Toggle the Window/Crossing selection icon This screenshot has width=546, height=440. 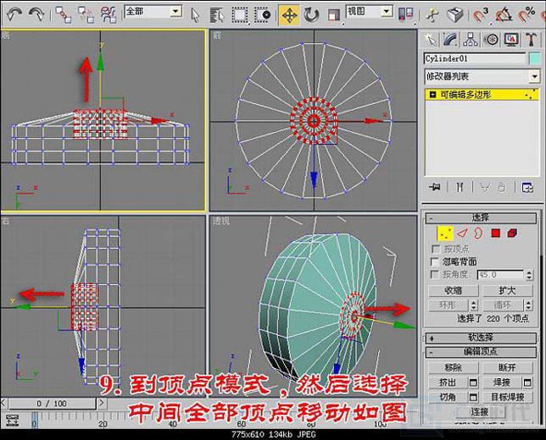[x=263, y=15]
